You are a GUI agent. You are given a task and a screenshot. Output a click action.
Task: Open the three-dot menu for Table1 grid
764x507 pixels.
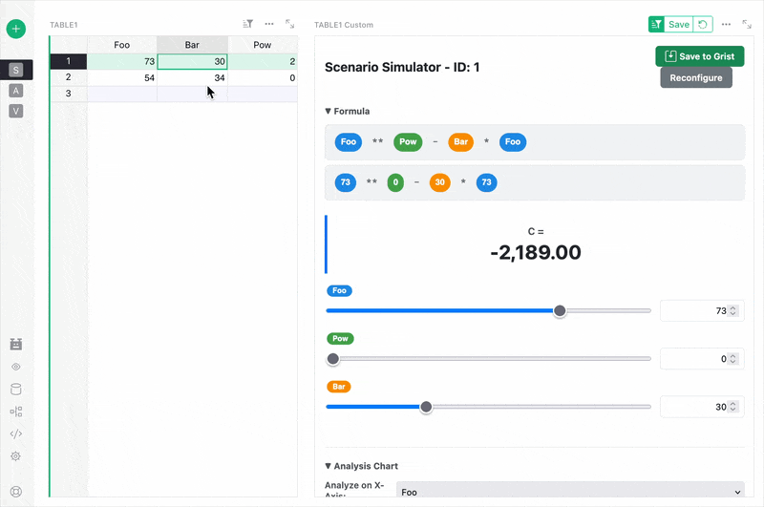point(269,24)
